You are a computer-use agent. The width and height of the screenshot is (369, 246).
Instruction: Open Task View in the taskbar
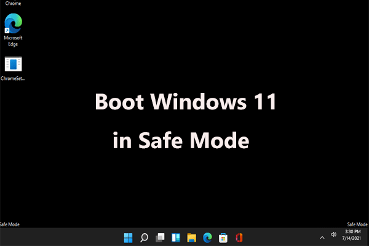tap(160, 238)
